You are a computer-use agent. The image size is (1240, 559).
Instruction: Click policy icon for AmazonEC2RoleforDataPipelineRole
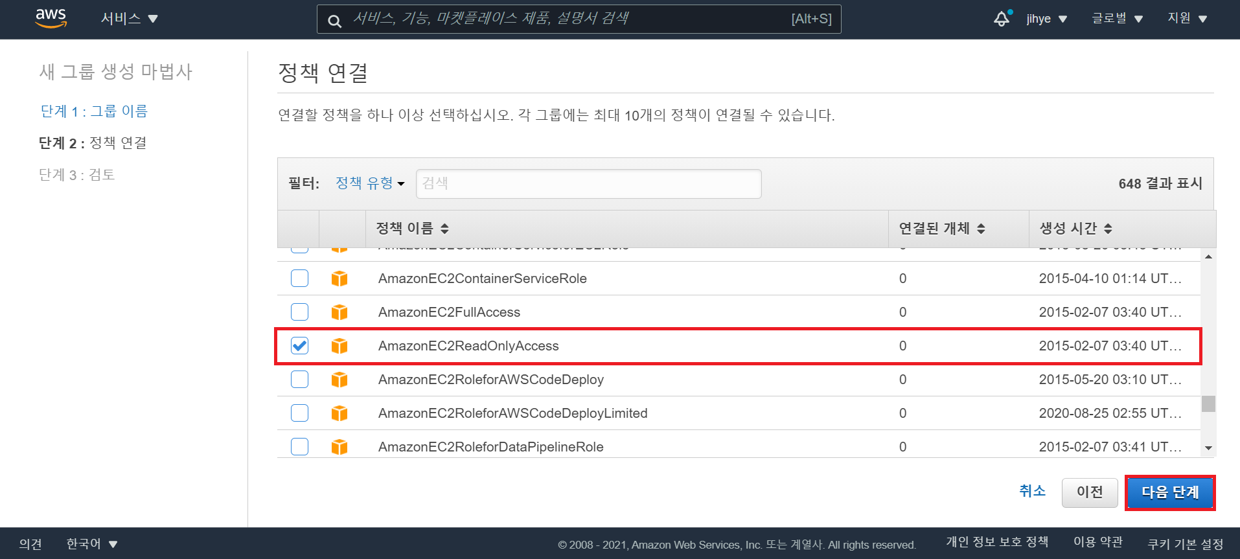pyautogui.click(x=339, y=447)
